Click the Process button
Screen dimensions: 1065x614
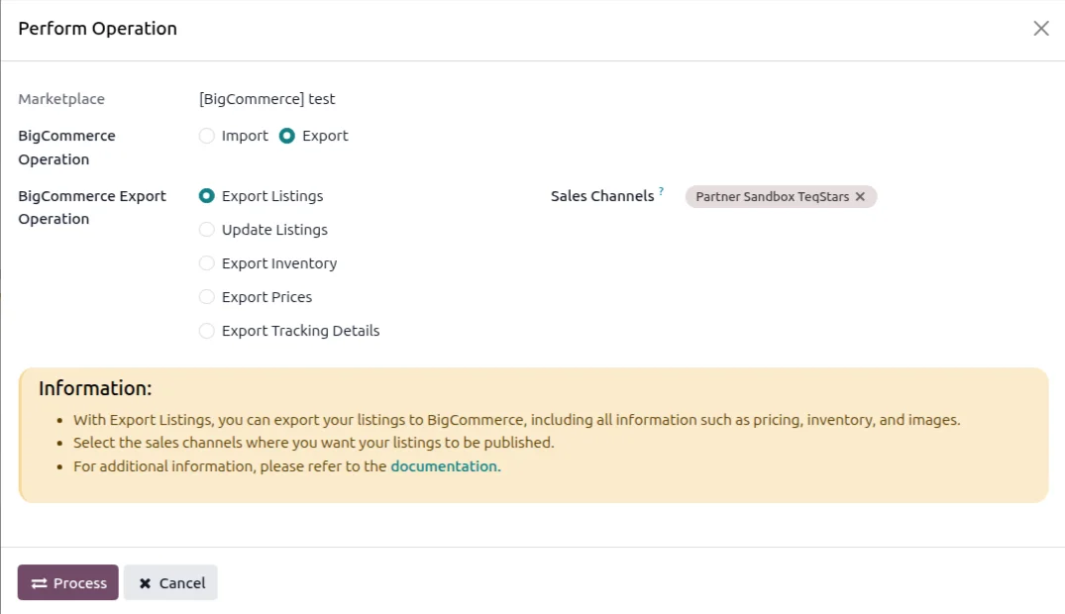point(68,582)
